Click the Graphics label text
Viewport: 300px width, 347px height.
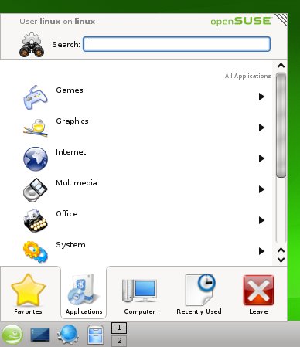[x=72, y=121]
